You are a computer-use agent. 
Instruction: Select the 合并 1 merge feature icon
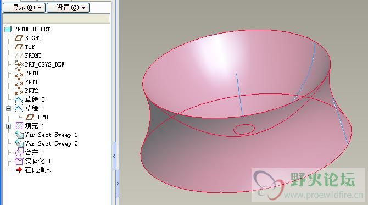19,152
